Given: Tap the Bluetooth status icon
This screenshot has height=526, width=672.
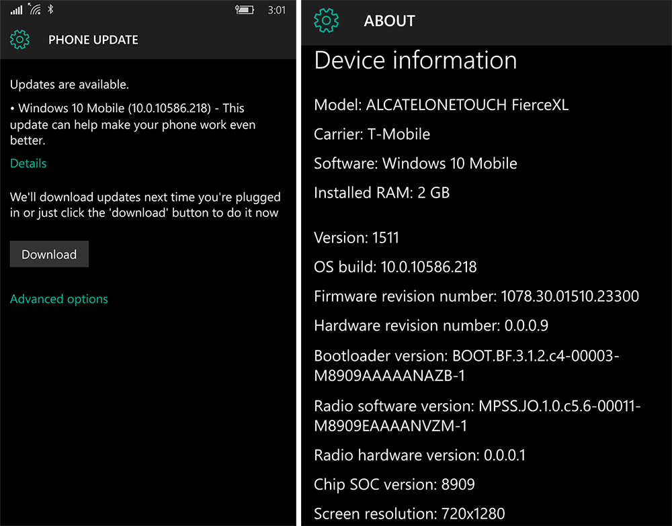Looking at the screenshot, I should [x=50, y=9].
